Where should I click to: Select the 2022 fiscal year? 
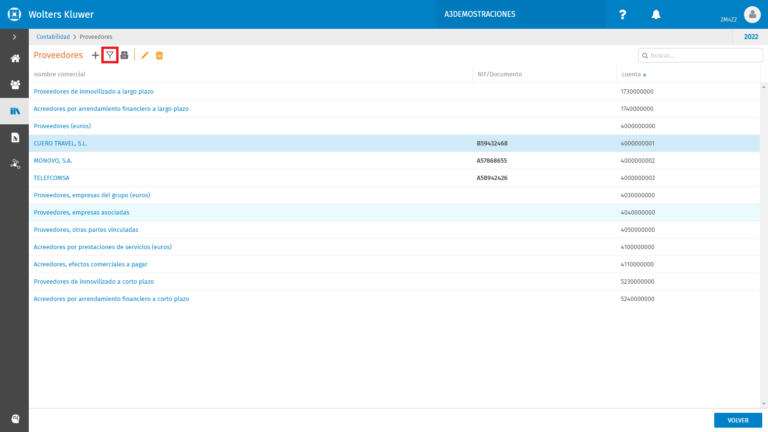tap(751, 37)
